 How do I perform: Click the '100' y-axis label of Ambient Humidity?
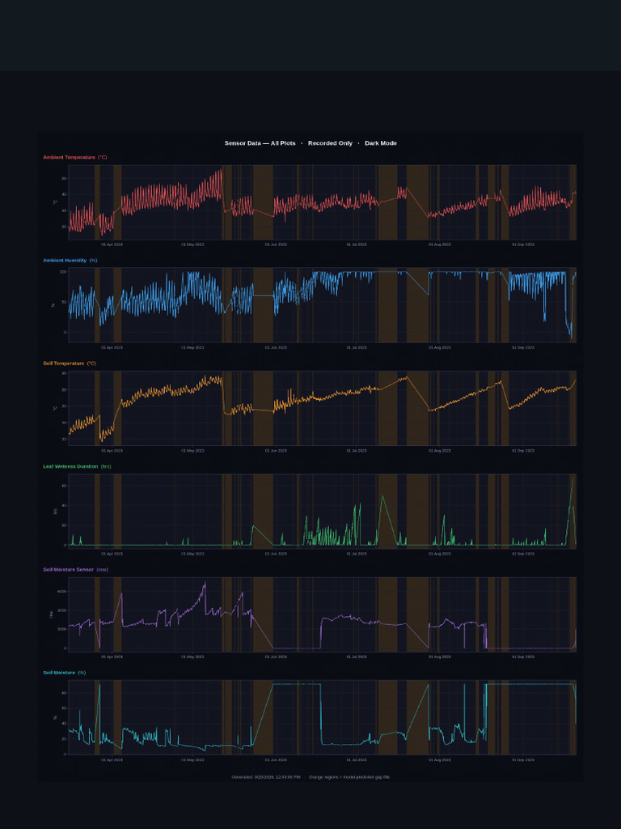62,272
